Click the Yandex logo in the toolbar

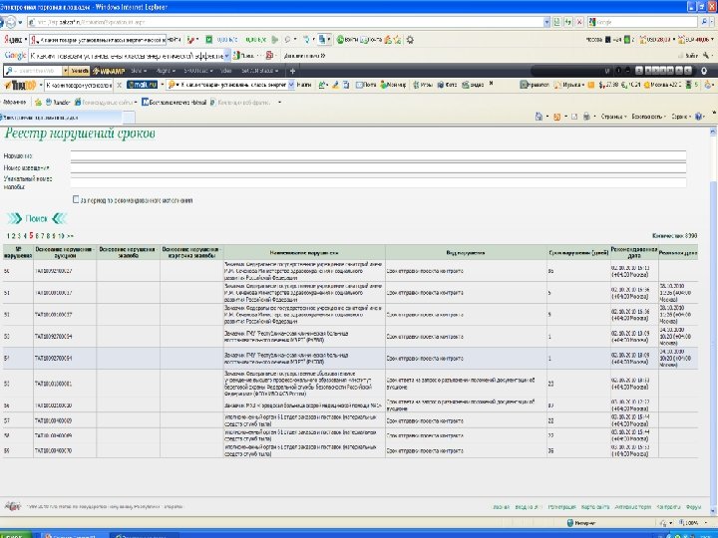12,39
